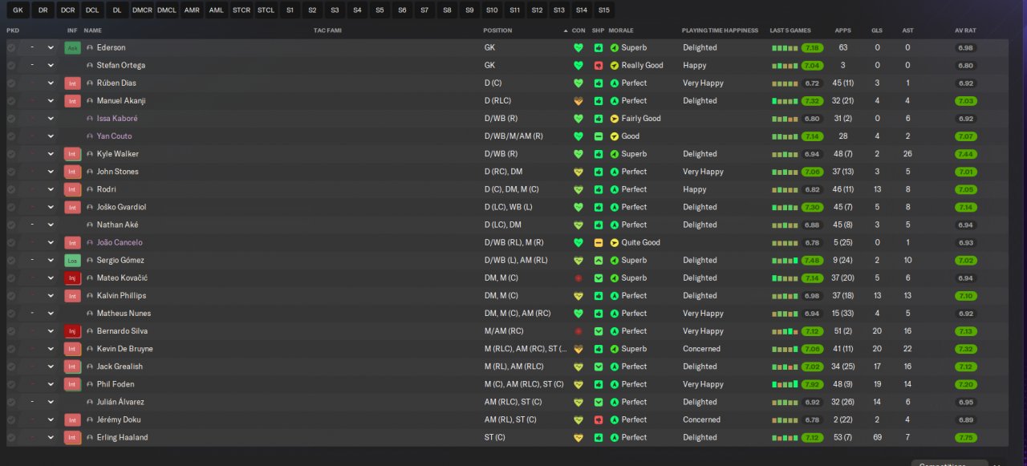Click Issa Kaboré's morale arrow icon
1027x466 pixels.
pyautogui.click(x=615, y=118)
